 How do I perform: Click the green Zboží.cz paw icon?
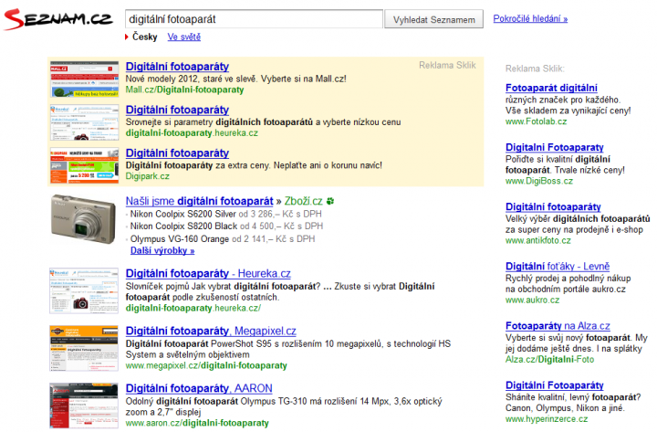tap(330, 201)
